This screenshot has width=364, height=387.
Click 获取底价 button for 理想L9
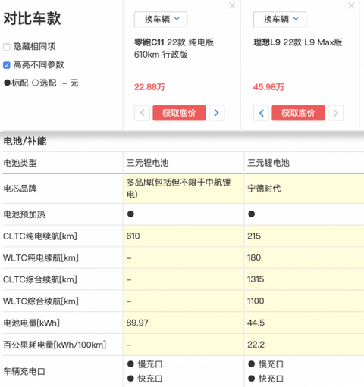(x=298, y=113)
